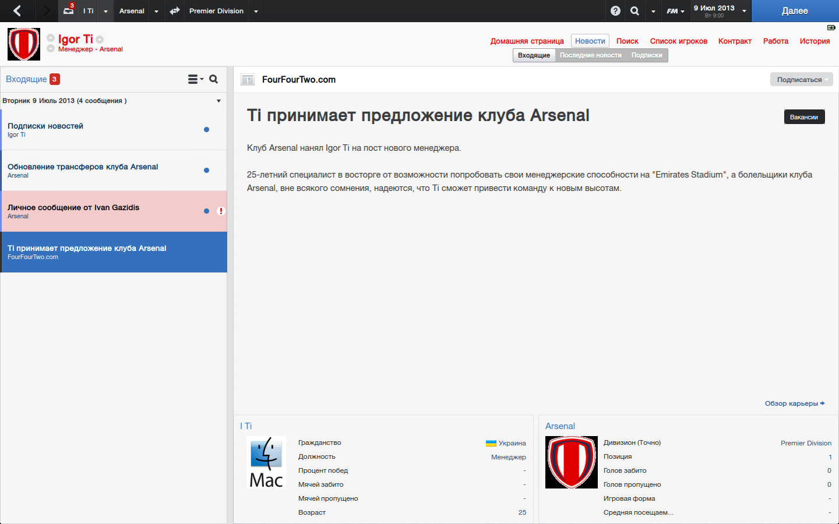Toggle unread dot on Обновление трансферов message

pos(206,171)
